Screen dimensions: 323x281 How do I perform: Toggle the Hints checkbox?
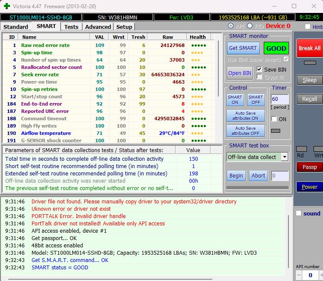(x=307, y=26)
